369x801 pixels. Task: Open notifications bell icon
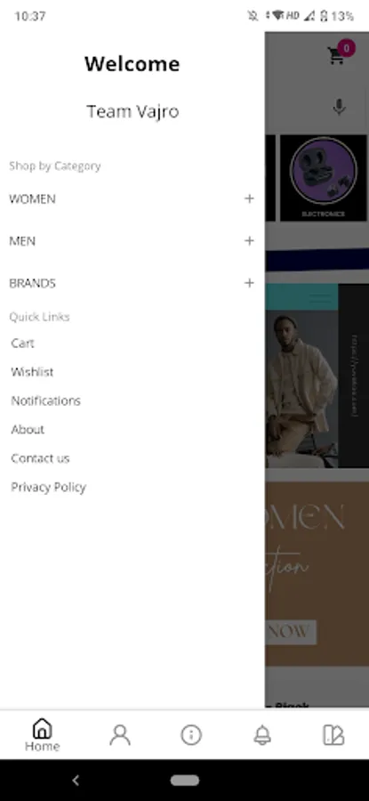[x=262, y=735]
